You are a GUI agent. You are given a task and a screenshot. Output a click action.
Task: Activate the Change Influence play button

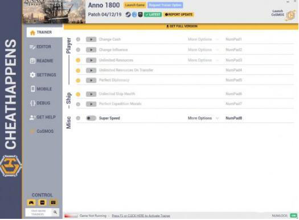pyautogui.click(x=91, y=50)
